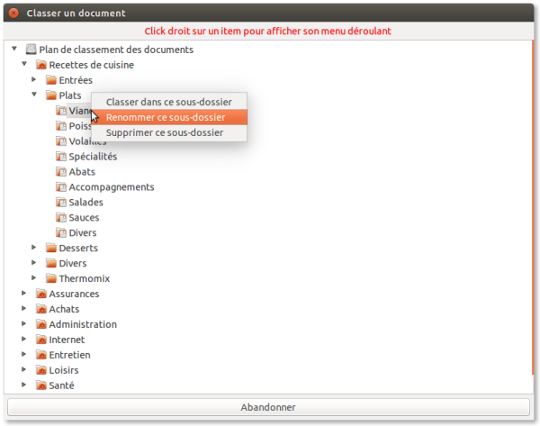Select the Accompagnements subfolder
The height and width of the screenshot is (426, 540).
tap(111, 187)
